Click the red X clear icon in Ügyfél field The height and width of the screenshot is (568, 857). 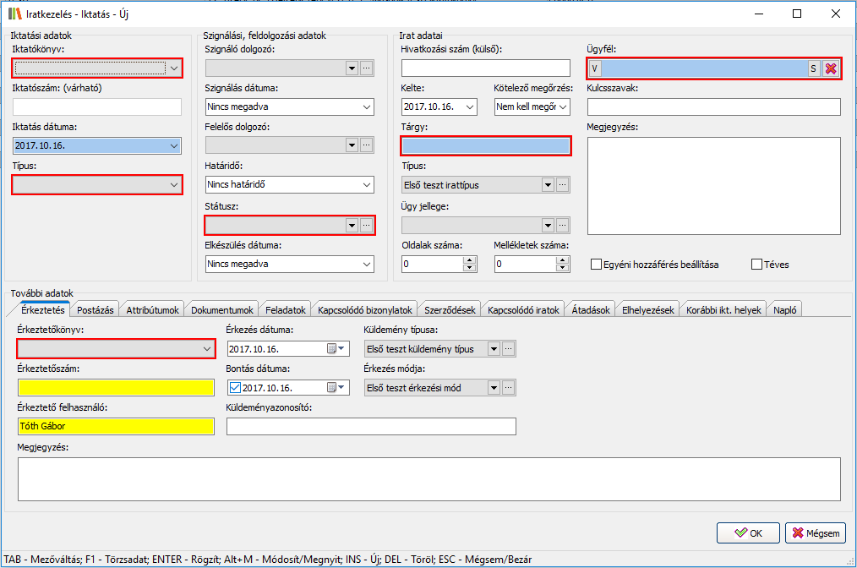point(831,68)
